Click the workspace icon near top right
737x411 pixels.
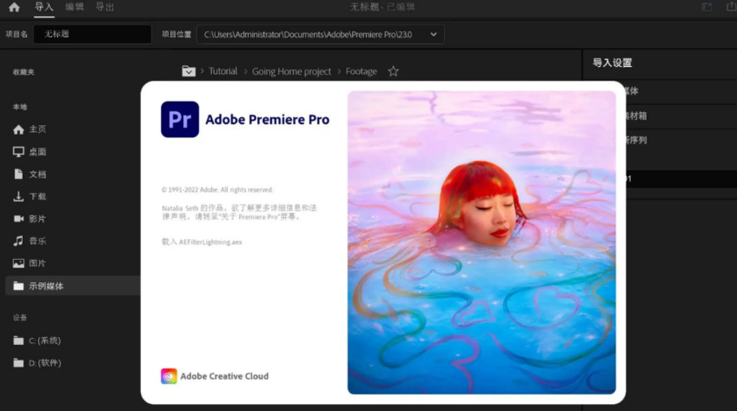coord(707,7)
